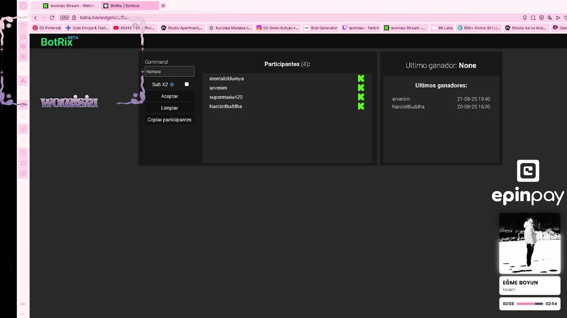This screenshot has width=567, height=318.
Task: Reload the BotRix page
Action: (x=52, y=18)
